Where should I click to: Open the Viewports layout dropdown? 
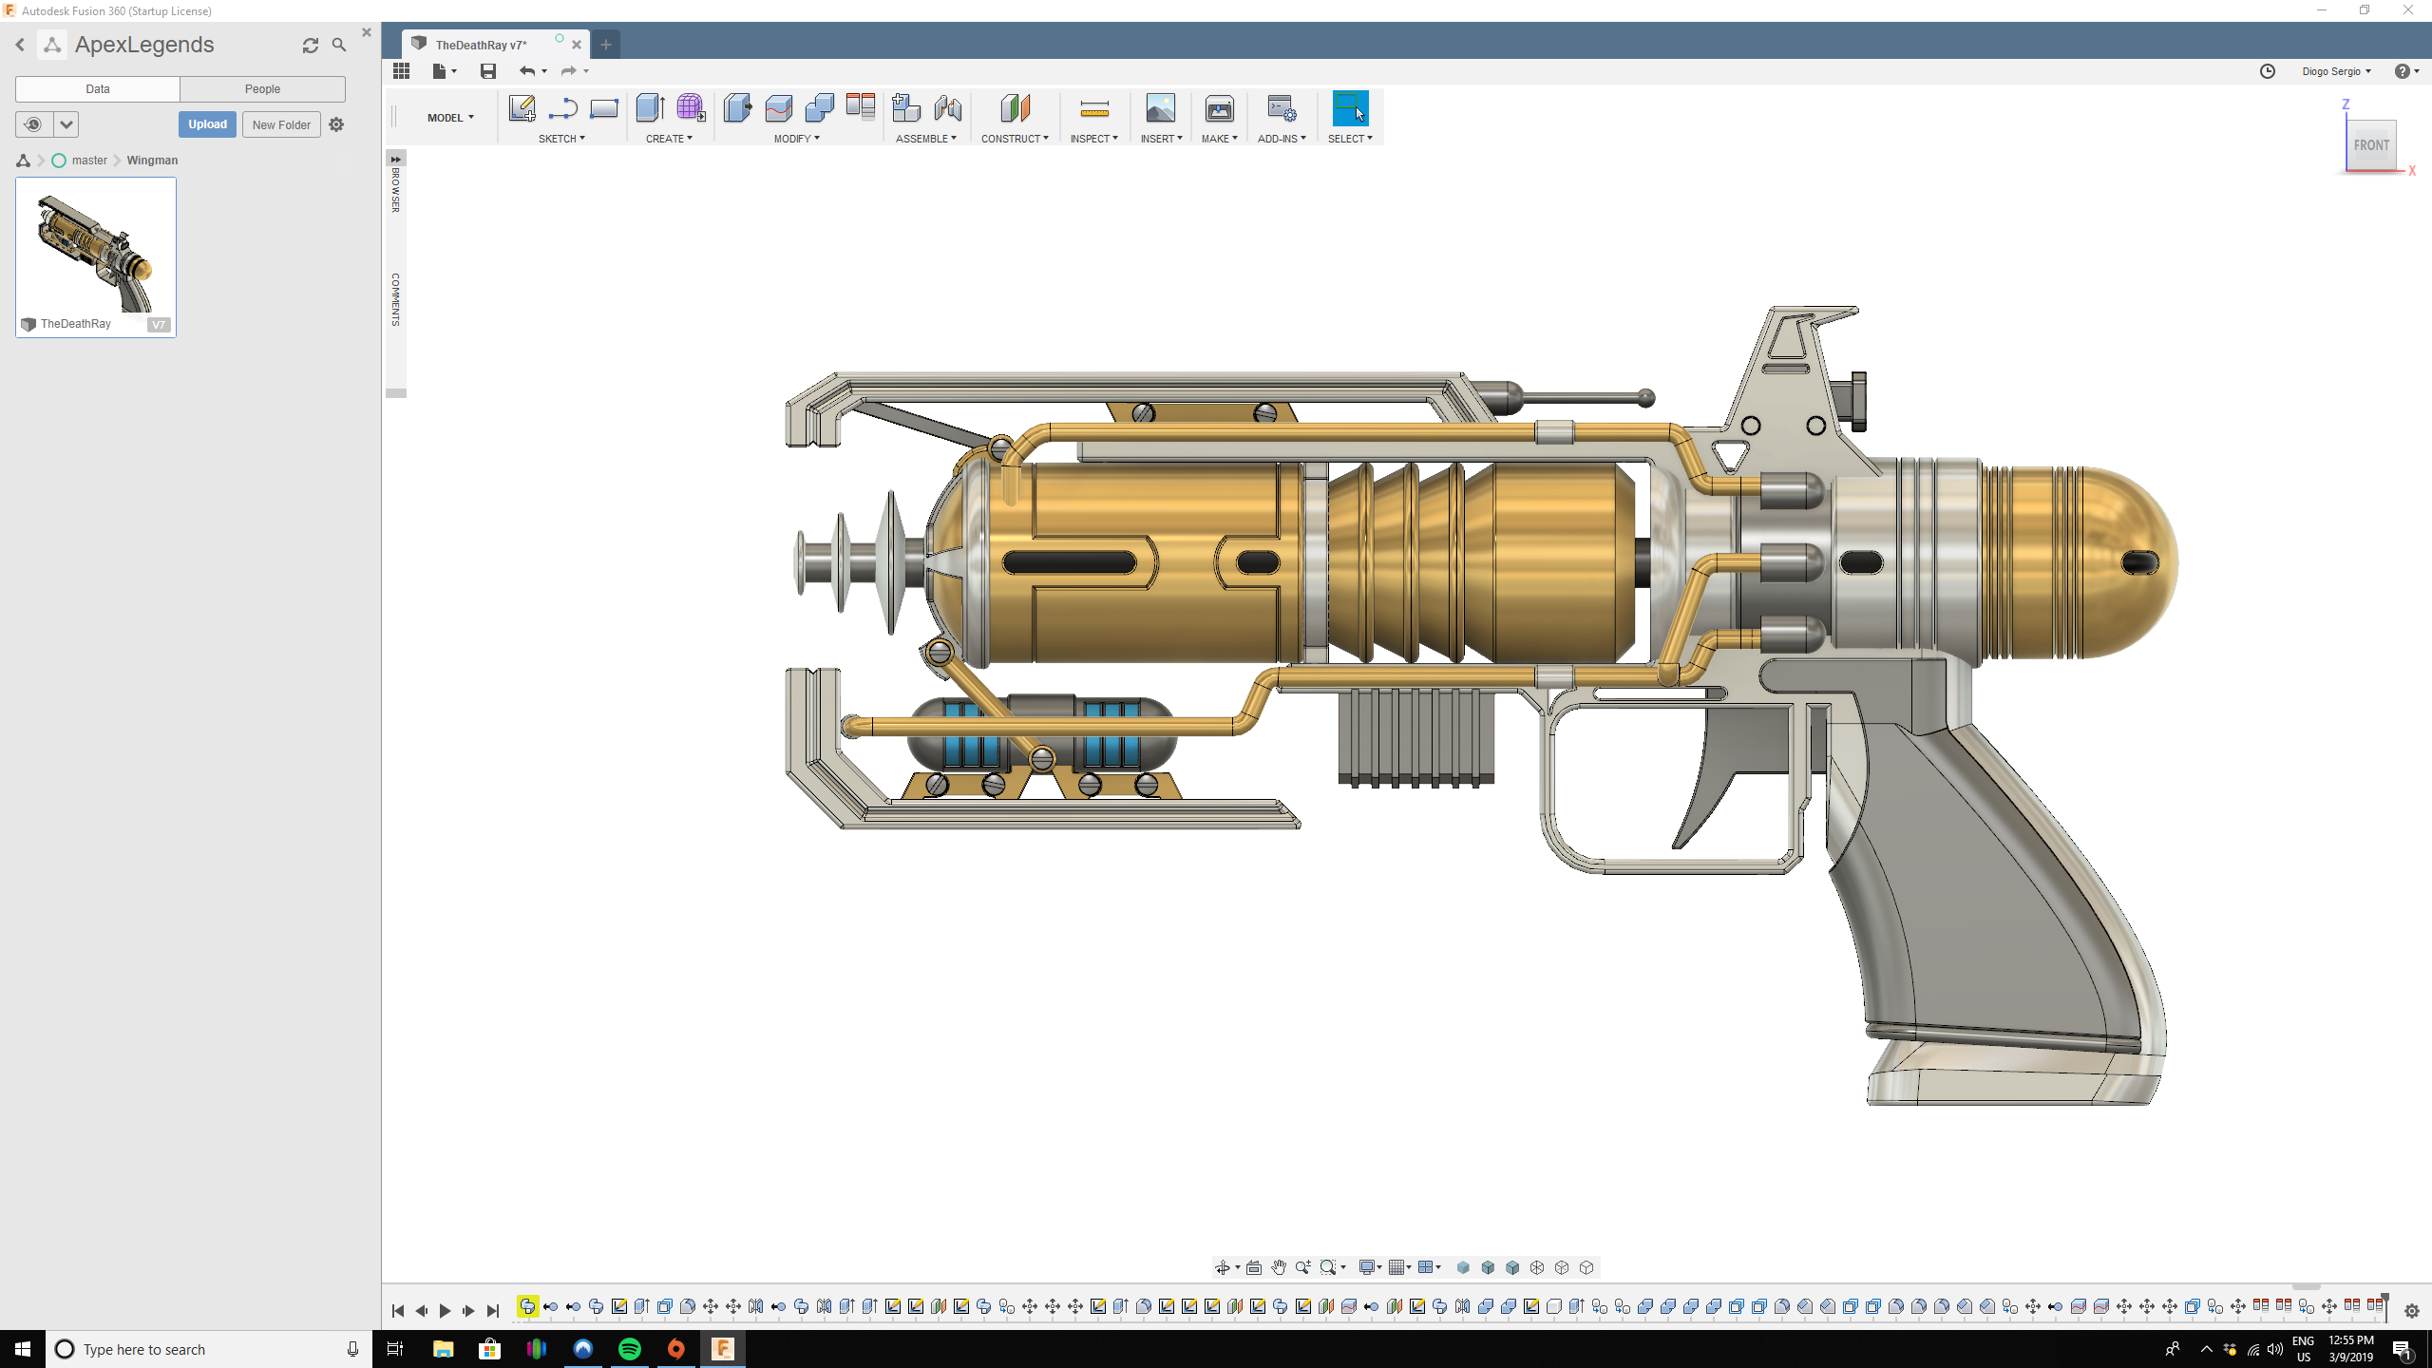coord(1429,1267)
